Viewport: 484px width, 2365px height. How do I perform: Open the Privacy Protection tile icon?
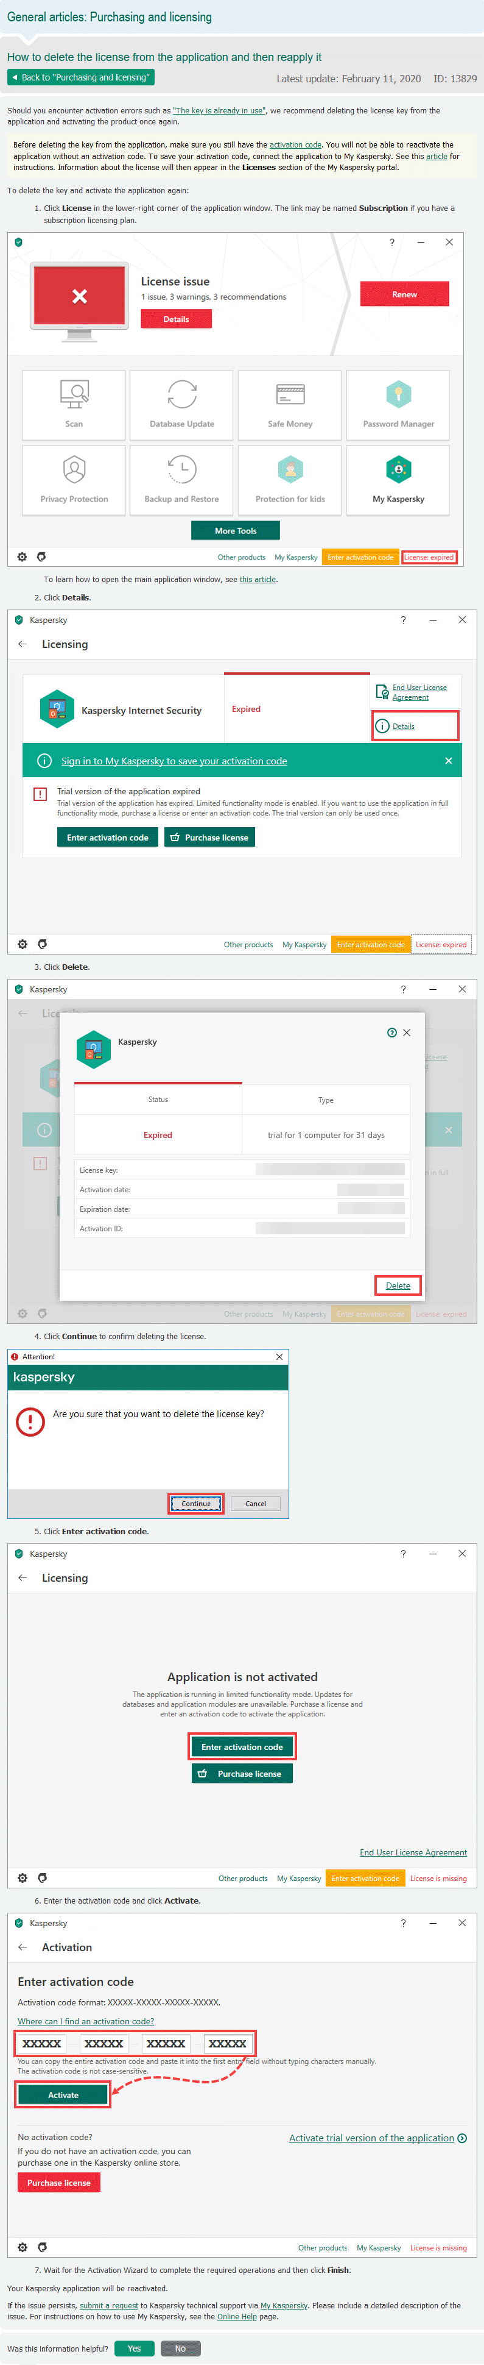tap(74, 469)
